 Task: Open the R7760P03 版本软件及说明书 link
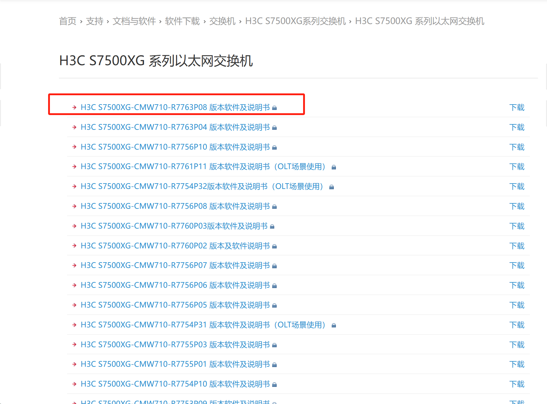point(174,226)
